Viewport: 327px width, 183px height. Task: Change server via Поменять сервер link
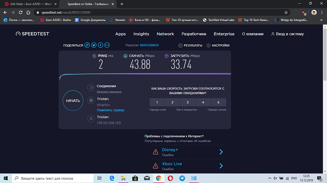pos(110,110)
